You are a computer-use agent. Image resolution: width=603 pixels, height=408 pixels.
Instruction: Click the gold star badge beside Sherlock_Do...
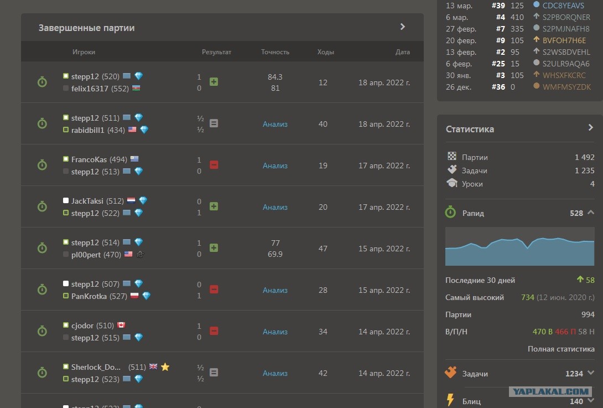point(165,367)
